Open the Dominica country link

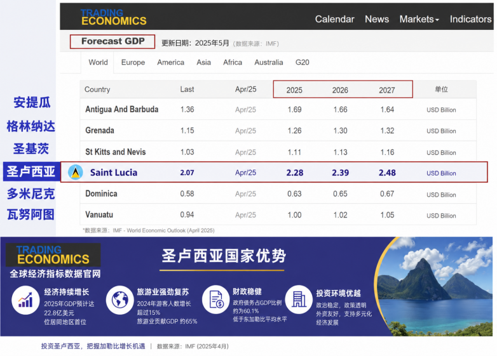click(101, 194)
